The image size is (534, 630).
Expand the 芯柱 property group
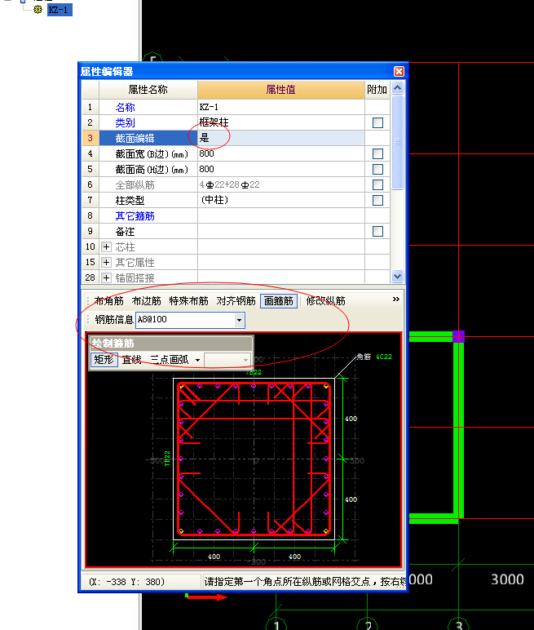coord(106,246)
